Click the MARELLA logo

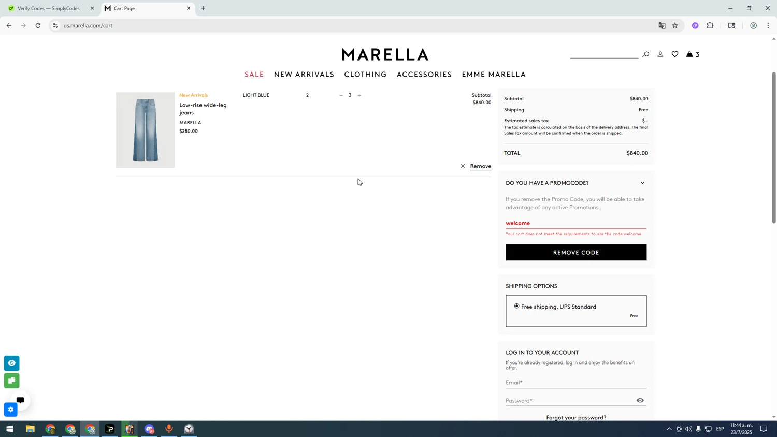(x=385, y=54)
